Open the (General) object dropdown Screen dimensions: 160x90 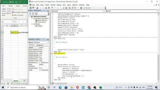(x=103, y=11)
